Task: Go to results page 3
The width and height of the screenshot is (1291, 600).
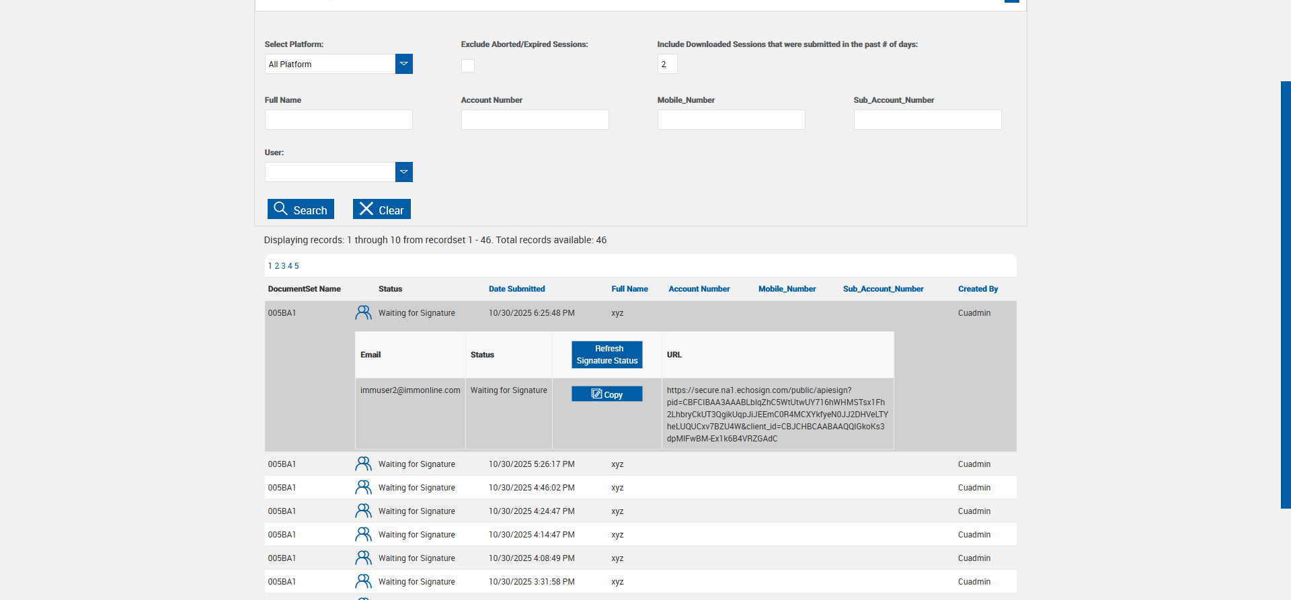Action: pos(283,266)
